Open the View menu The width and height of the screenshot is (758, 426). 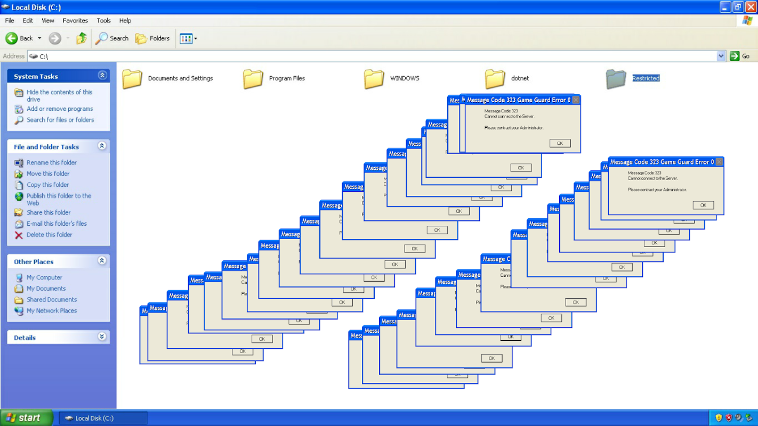click(48, 21)
